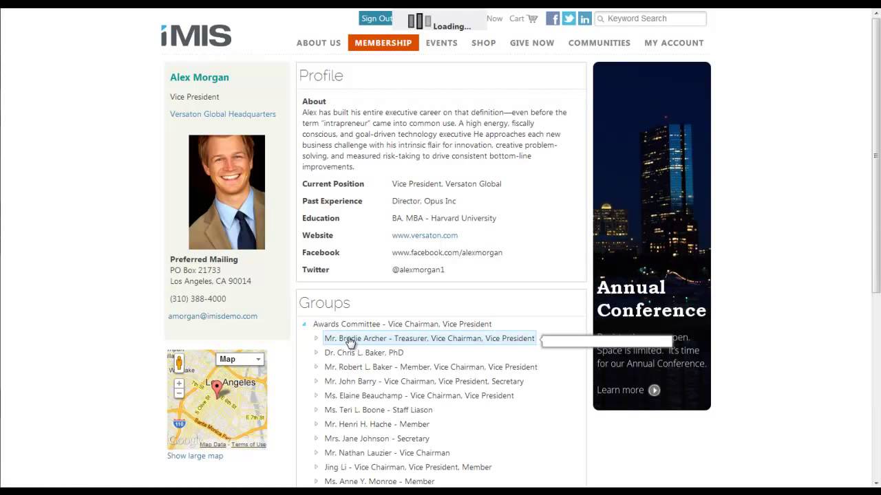
Task: Click the red location pin on map
Action: coord(217,389)
